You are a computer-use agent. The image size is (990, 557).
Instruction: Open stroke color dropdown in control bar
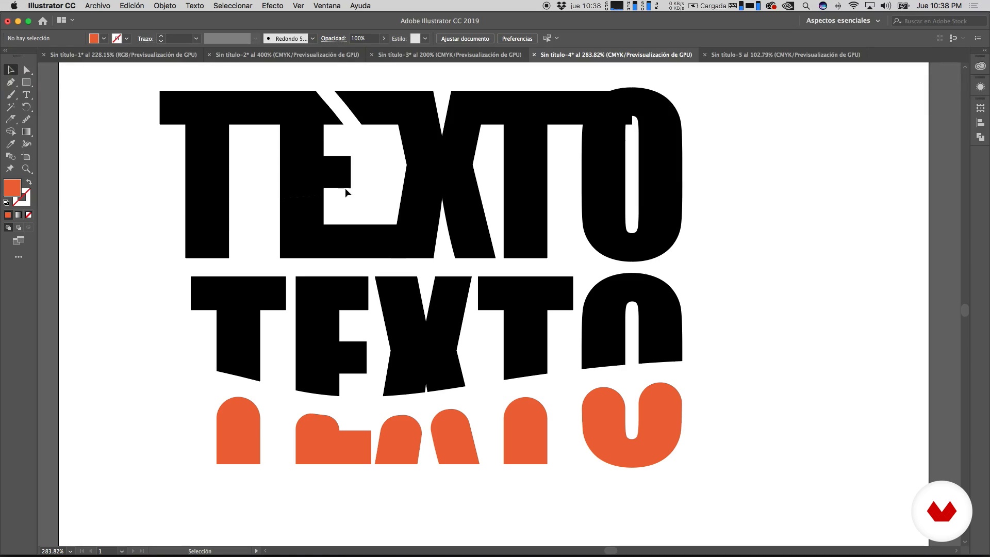(126, 39)
